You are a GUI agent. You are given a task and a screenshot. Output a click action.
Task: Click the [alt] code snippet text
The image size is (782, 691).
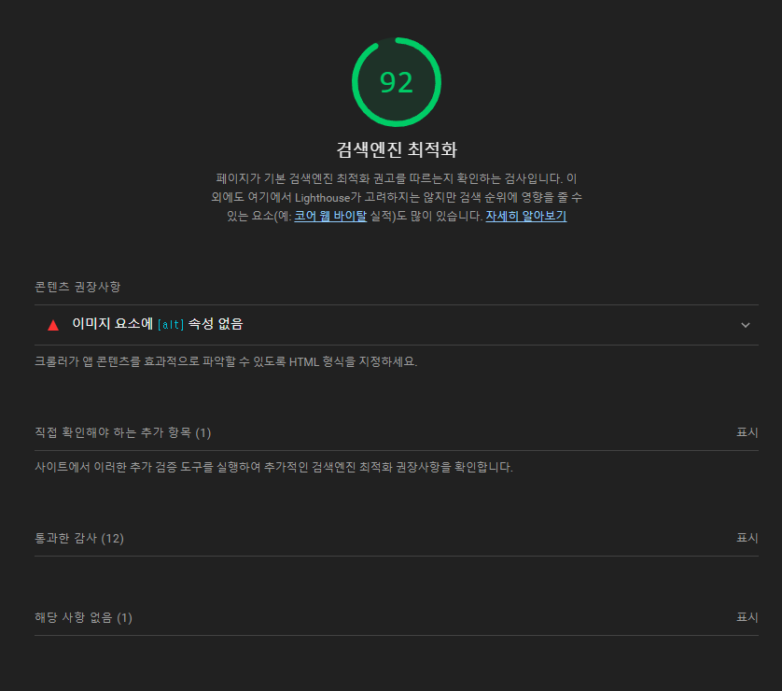pyautogui.click(x=171, y=325)
